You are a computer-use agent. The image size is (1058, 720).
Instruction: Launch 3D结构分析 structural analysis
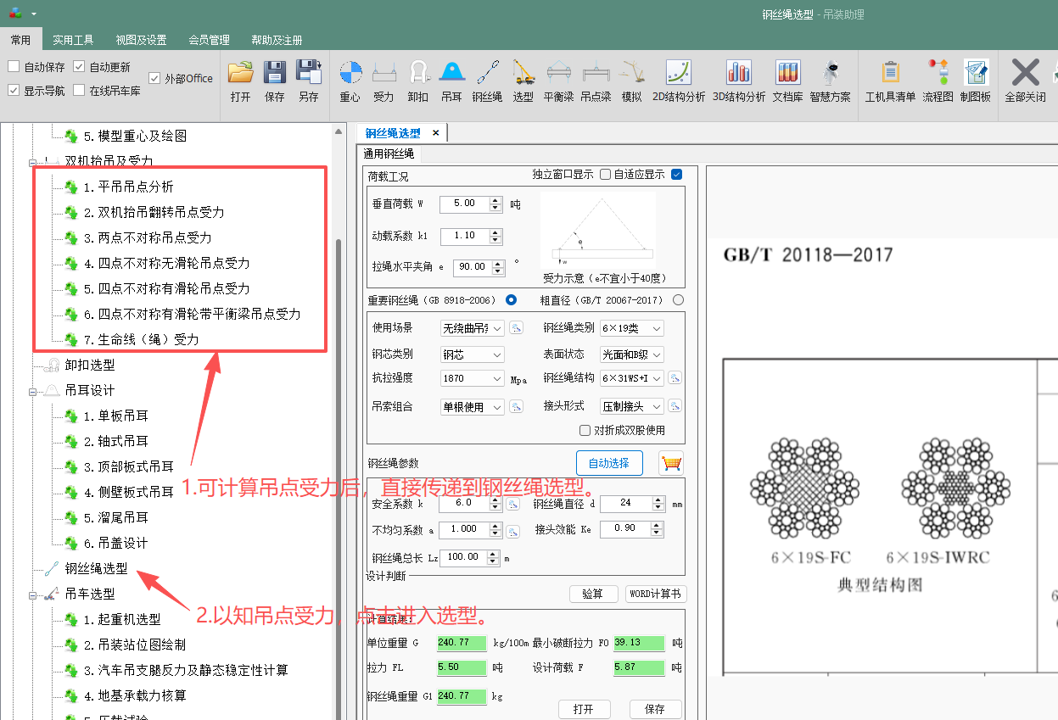tap(739, 81)
